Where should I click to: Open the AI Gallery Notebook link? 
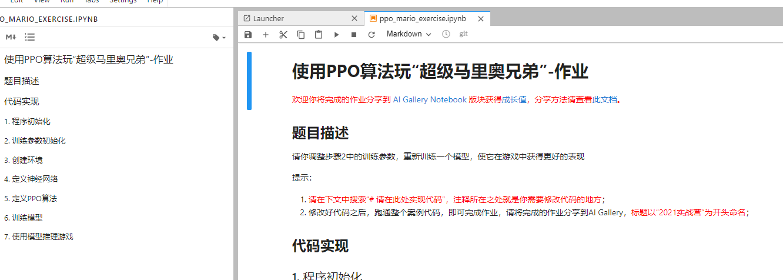pos(430,100)
